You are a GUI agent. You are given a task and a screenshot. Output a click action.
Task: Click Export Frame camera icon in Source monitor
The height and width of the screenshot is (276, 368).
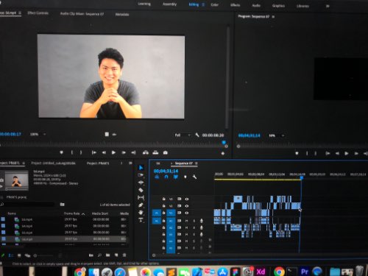(x=166, y=152)
